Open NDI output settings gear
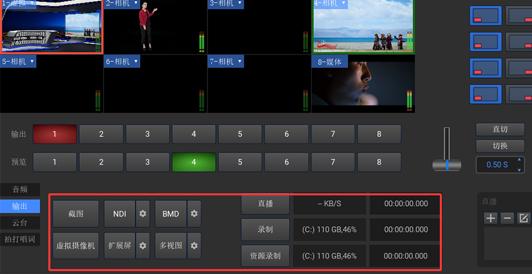Image resolution: width=532 pixels, height=274 pixels. tap(142, 214)
